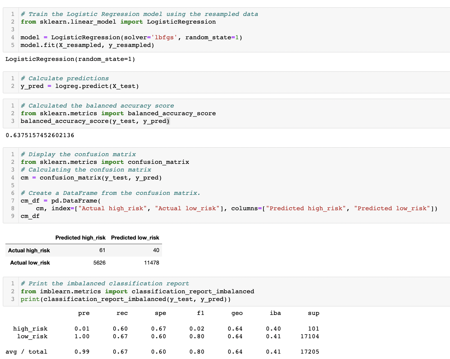Click the model.fit(X_resampled, y_resampled) code line

point(87,45)
